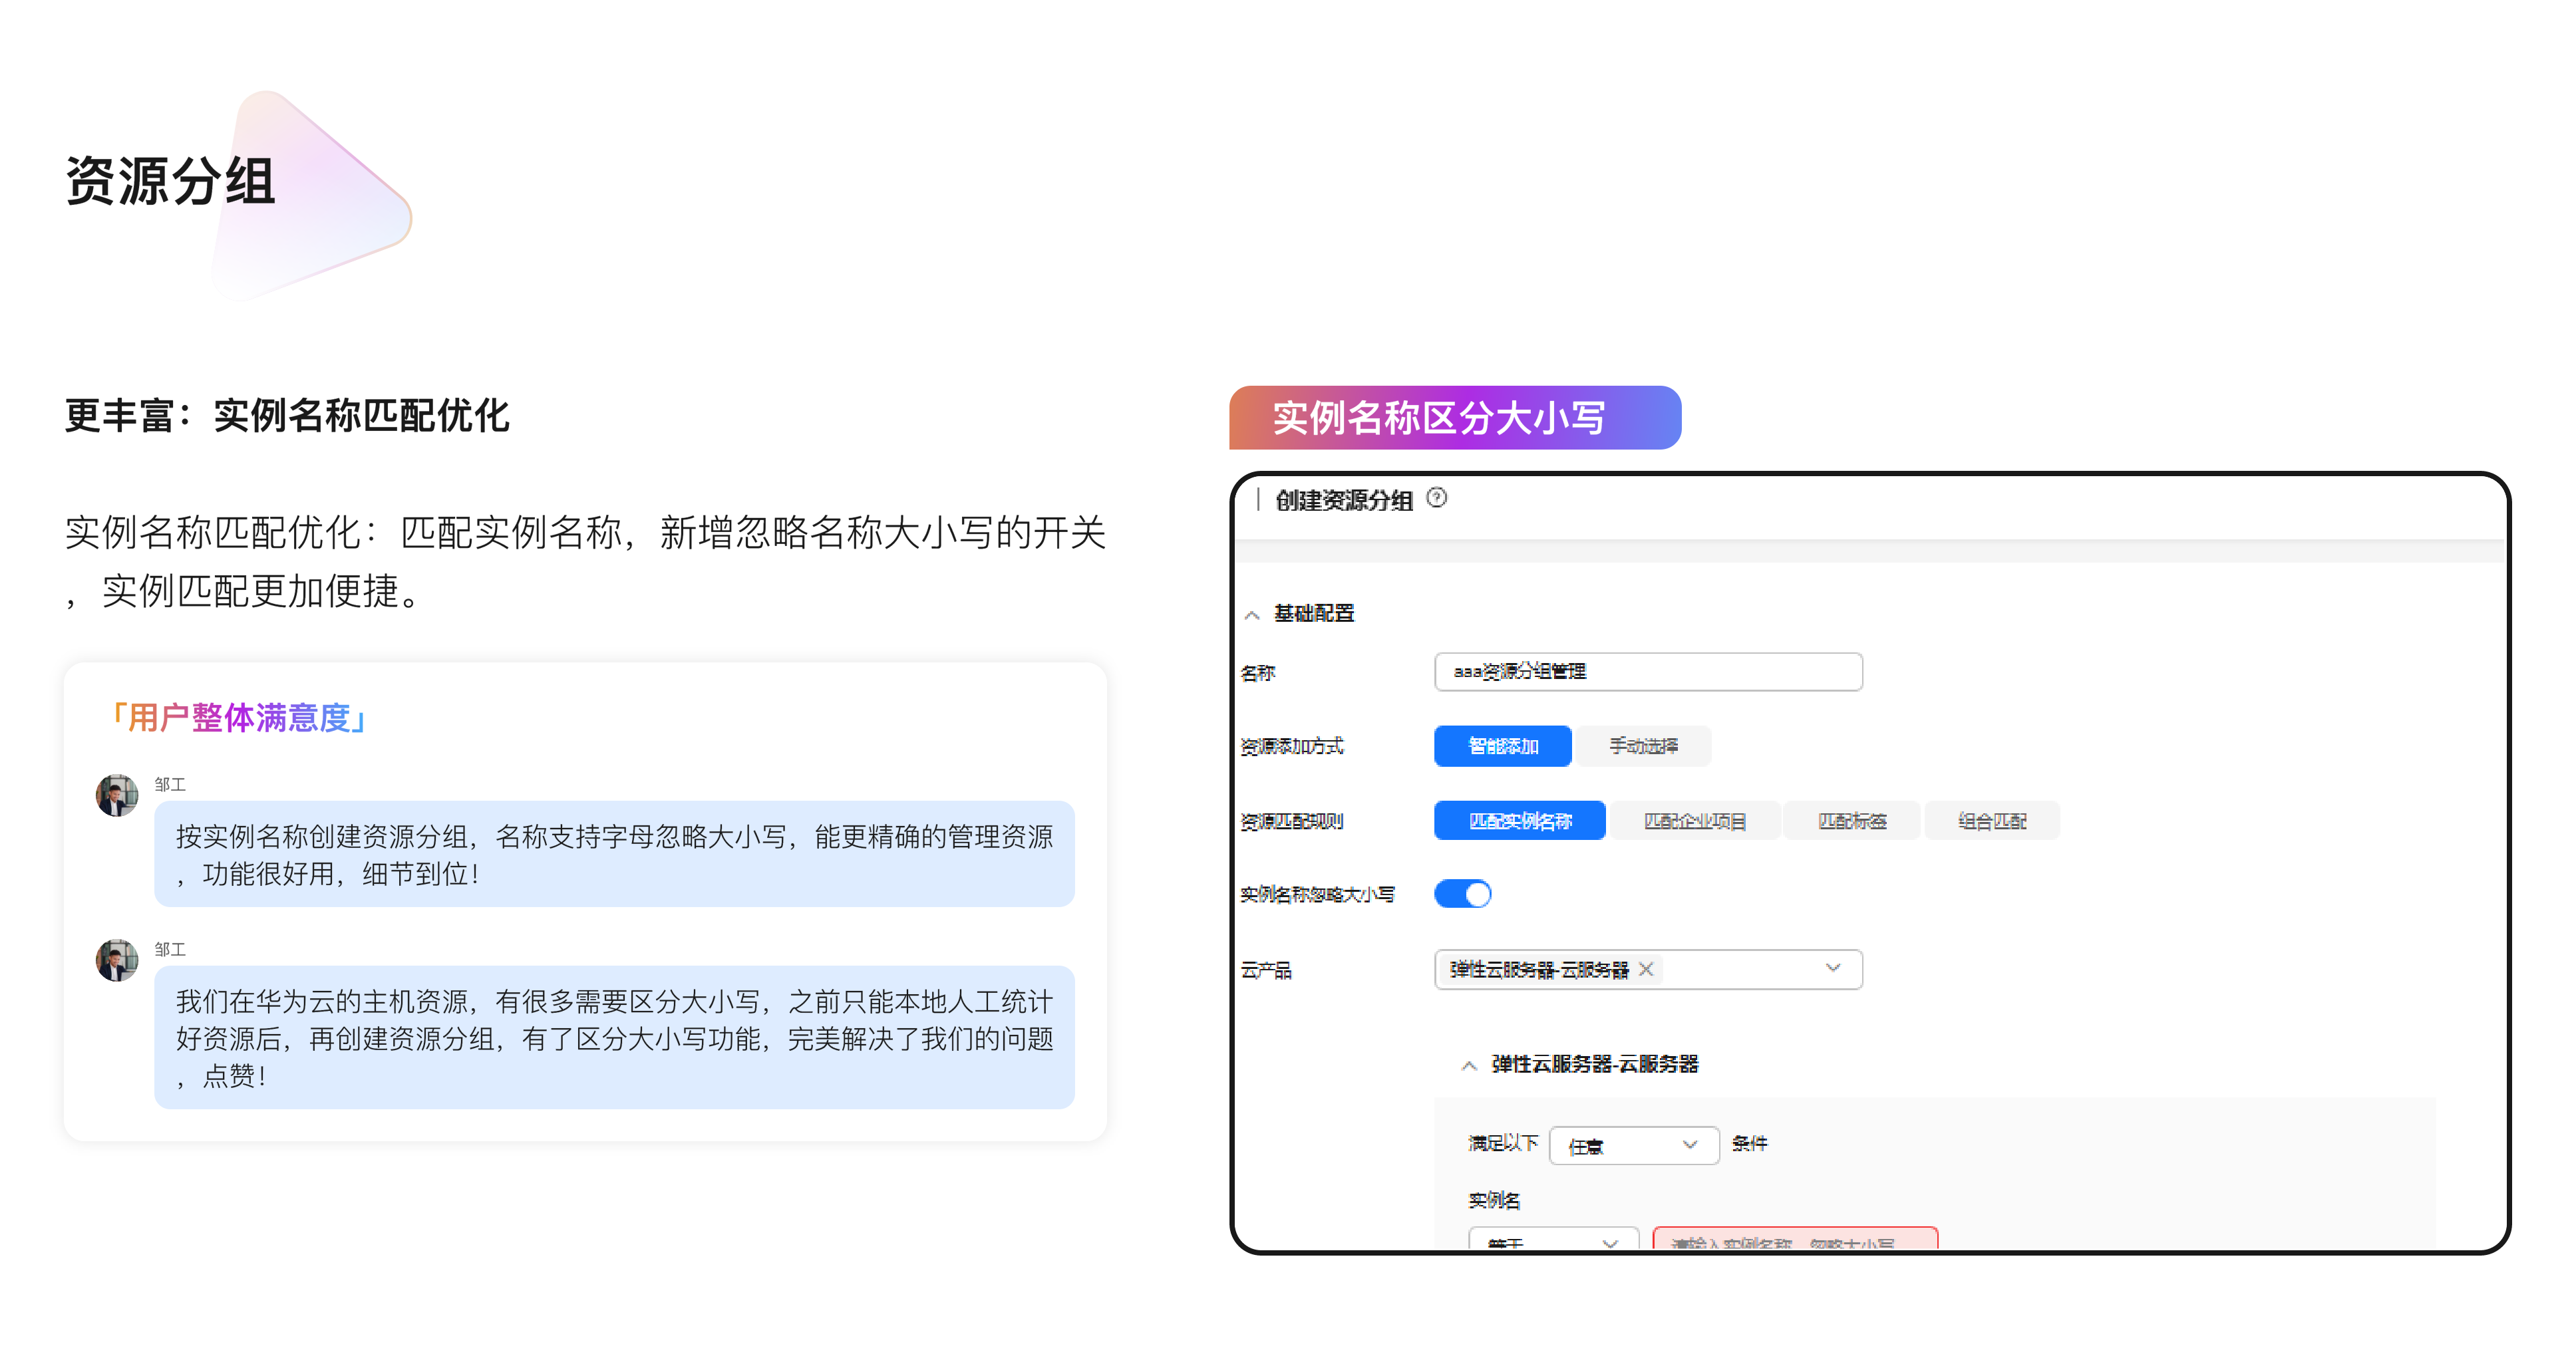Select 手动选择 resource add mode
The image size is (2576, 1362).
[x=1643, y=746]
